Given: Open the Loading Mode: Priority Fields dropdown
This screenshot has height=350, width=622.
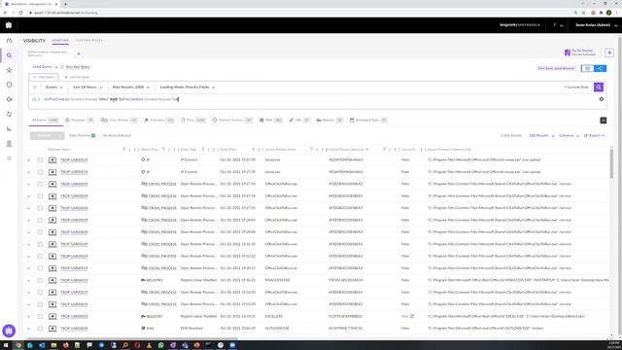Looking at the screenshot, I should pyautogui.click(x=187, y=87).
